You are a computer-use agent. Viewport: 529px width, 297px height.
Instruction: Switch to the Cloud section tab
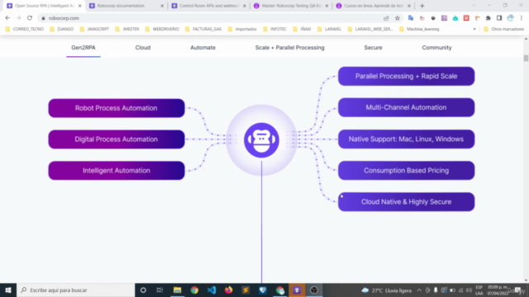143,48
